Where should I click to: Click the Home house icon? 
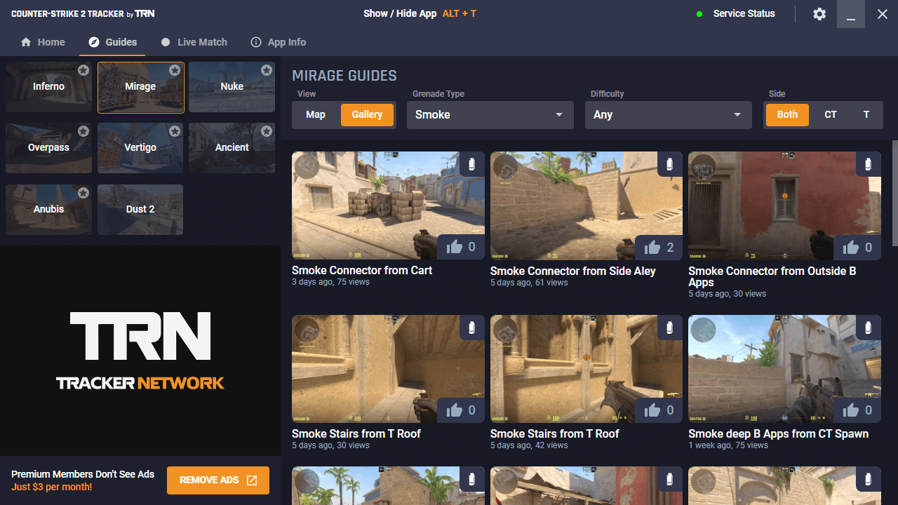26,42
